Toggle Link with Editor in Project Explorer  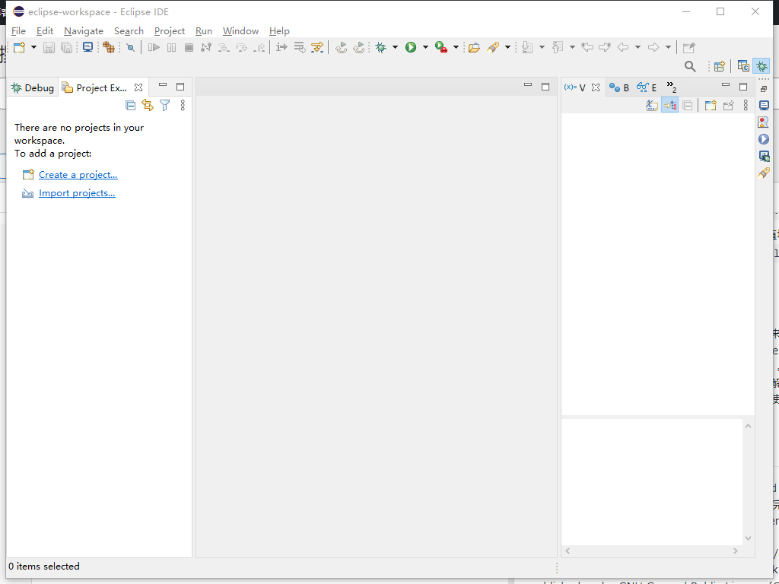[148, 105]
